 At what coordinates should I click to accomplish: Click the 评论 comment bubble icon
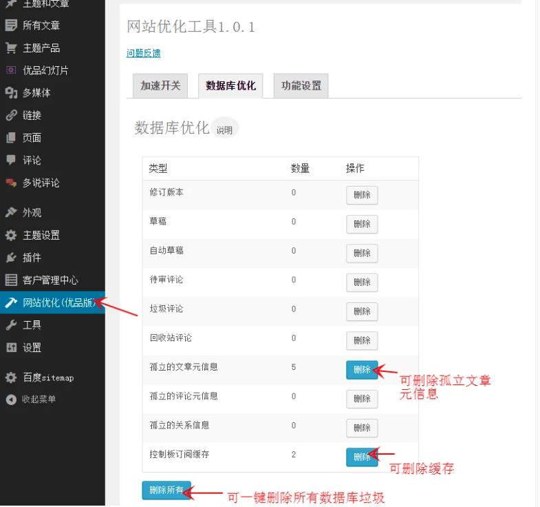point(10,160)
